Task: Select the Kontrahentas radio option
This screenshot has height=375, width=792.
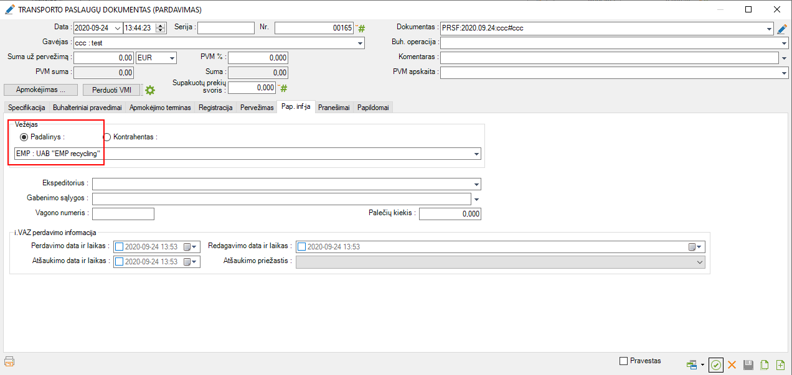Action: tap(107, 137)
